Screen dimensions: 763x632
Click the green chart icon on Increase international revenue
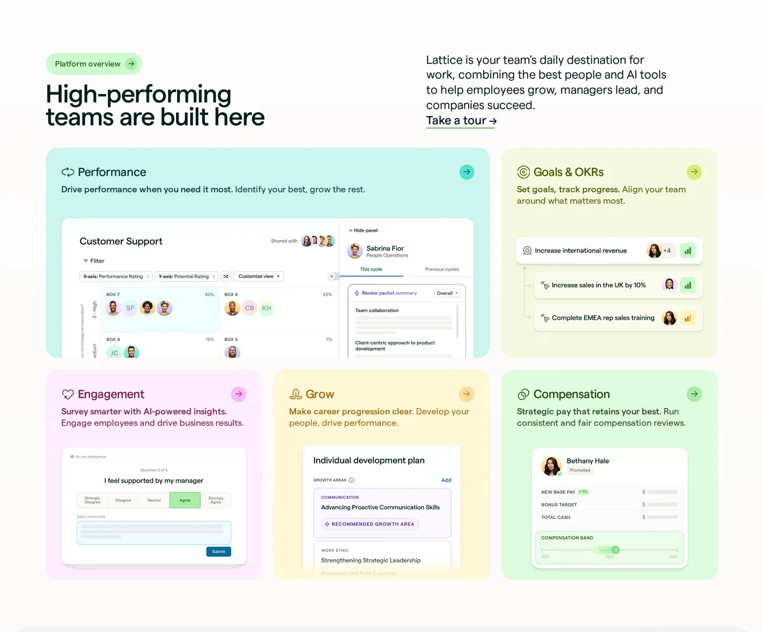click(688, 250)
